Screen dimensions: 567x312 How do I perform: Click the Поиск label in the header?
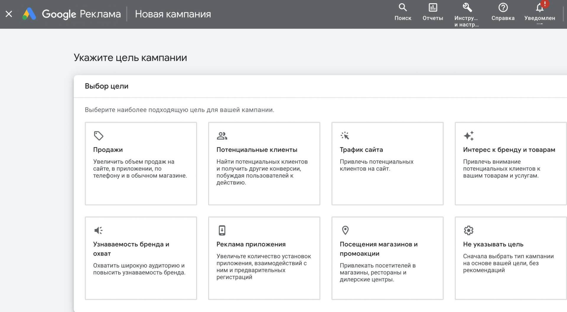[403, 18]
